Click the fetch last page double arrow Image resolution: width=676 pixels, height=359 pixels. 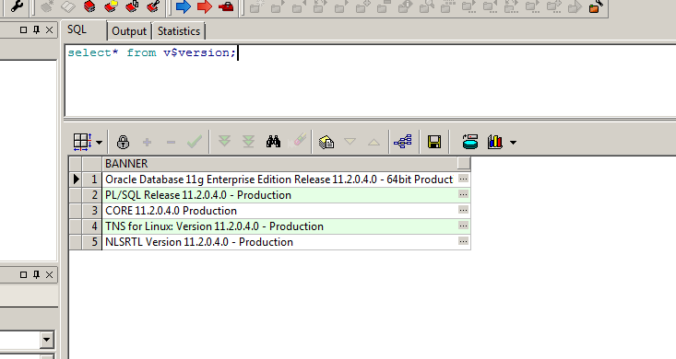[x=248, y=142]
